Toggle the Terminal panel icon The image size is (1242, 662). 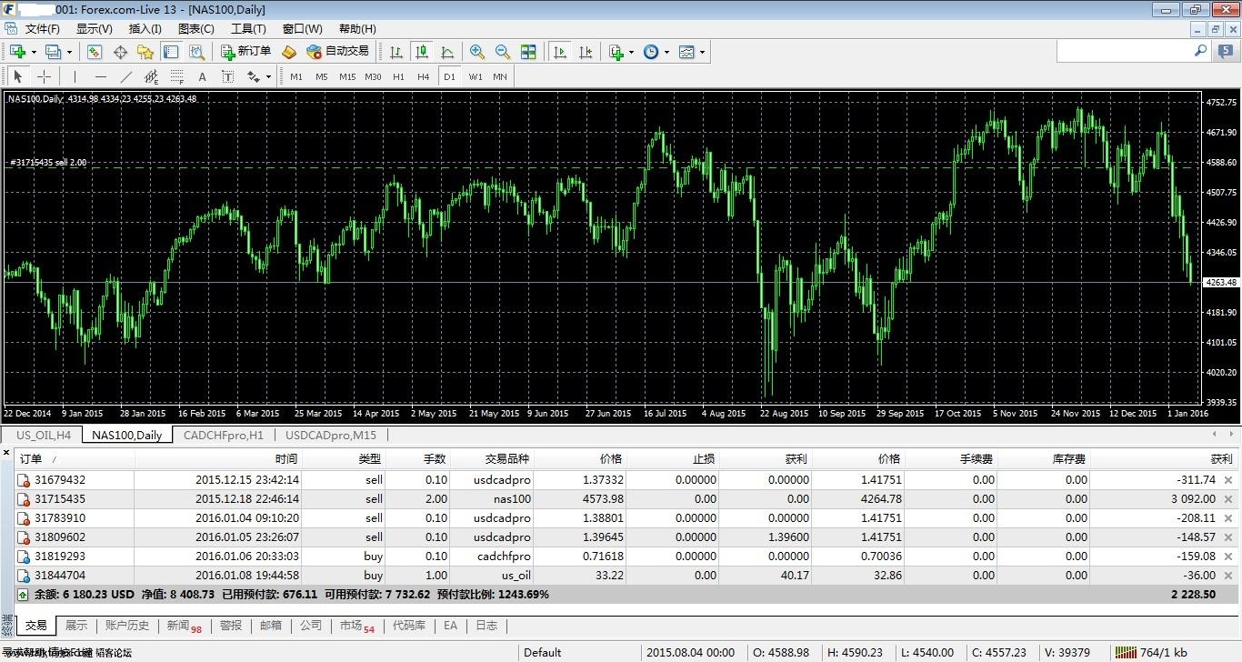(x=171, y=52)
